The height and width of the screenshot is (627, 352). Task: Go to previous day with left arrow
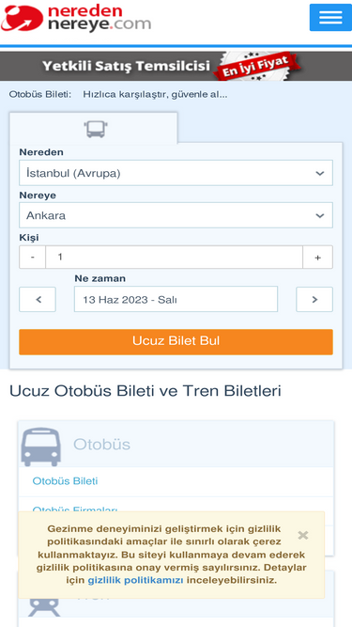[x=38, y=299]
